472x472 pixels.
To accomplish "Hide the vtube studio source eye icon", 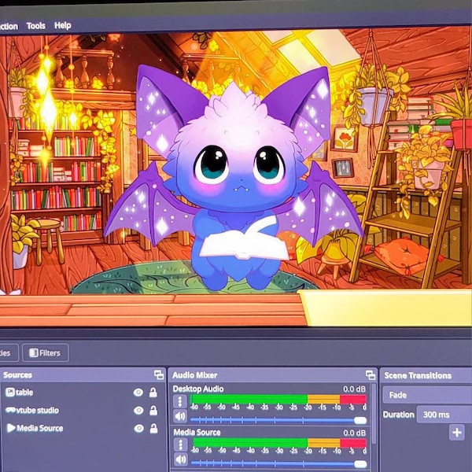I will [x=138, y=411].
